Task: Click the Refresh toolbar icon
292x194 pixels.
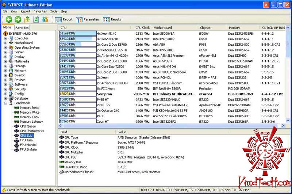Action: pyautogui.click(x=36, y=19)
